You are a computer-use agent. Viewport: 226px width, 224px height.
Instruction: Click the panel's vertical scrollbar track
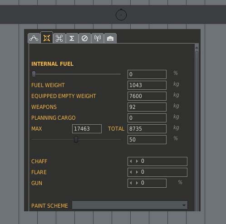click(197, 131)
